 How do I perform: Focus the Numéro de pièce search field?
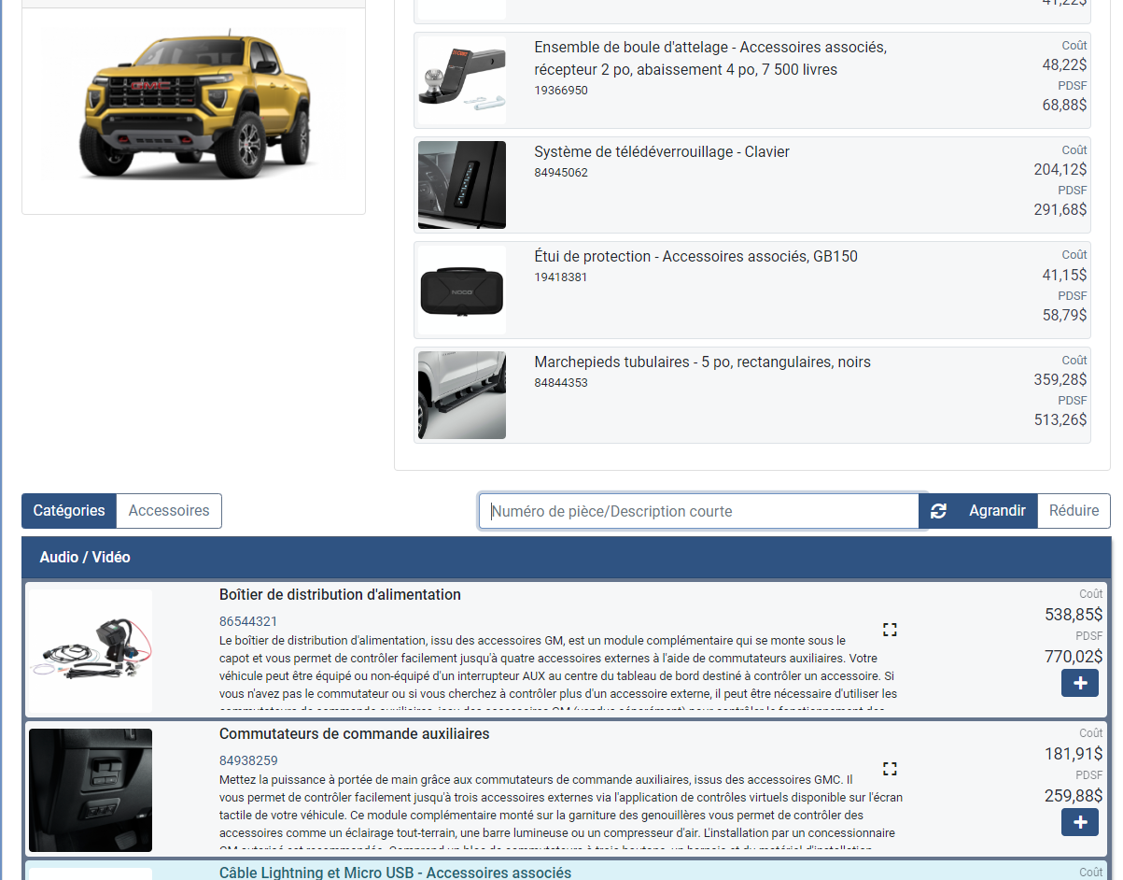click(x=699, y=511)
